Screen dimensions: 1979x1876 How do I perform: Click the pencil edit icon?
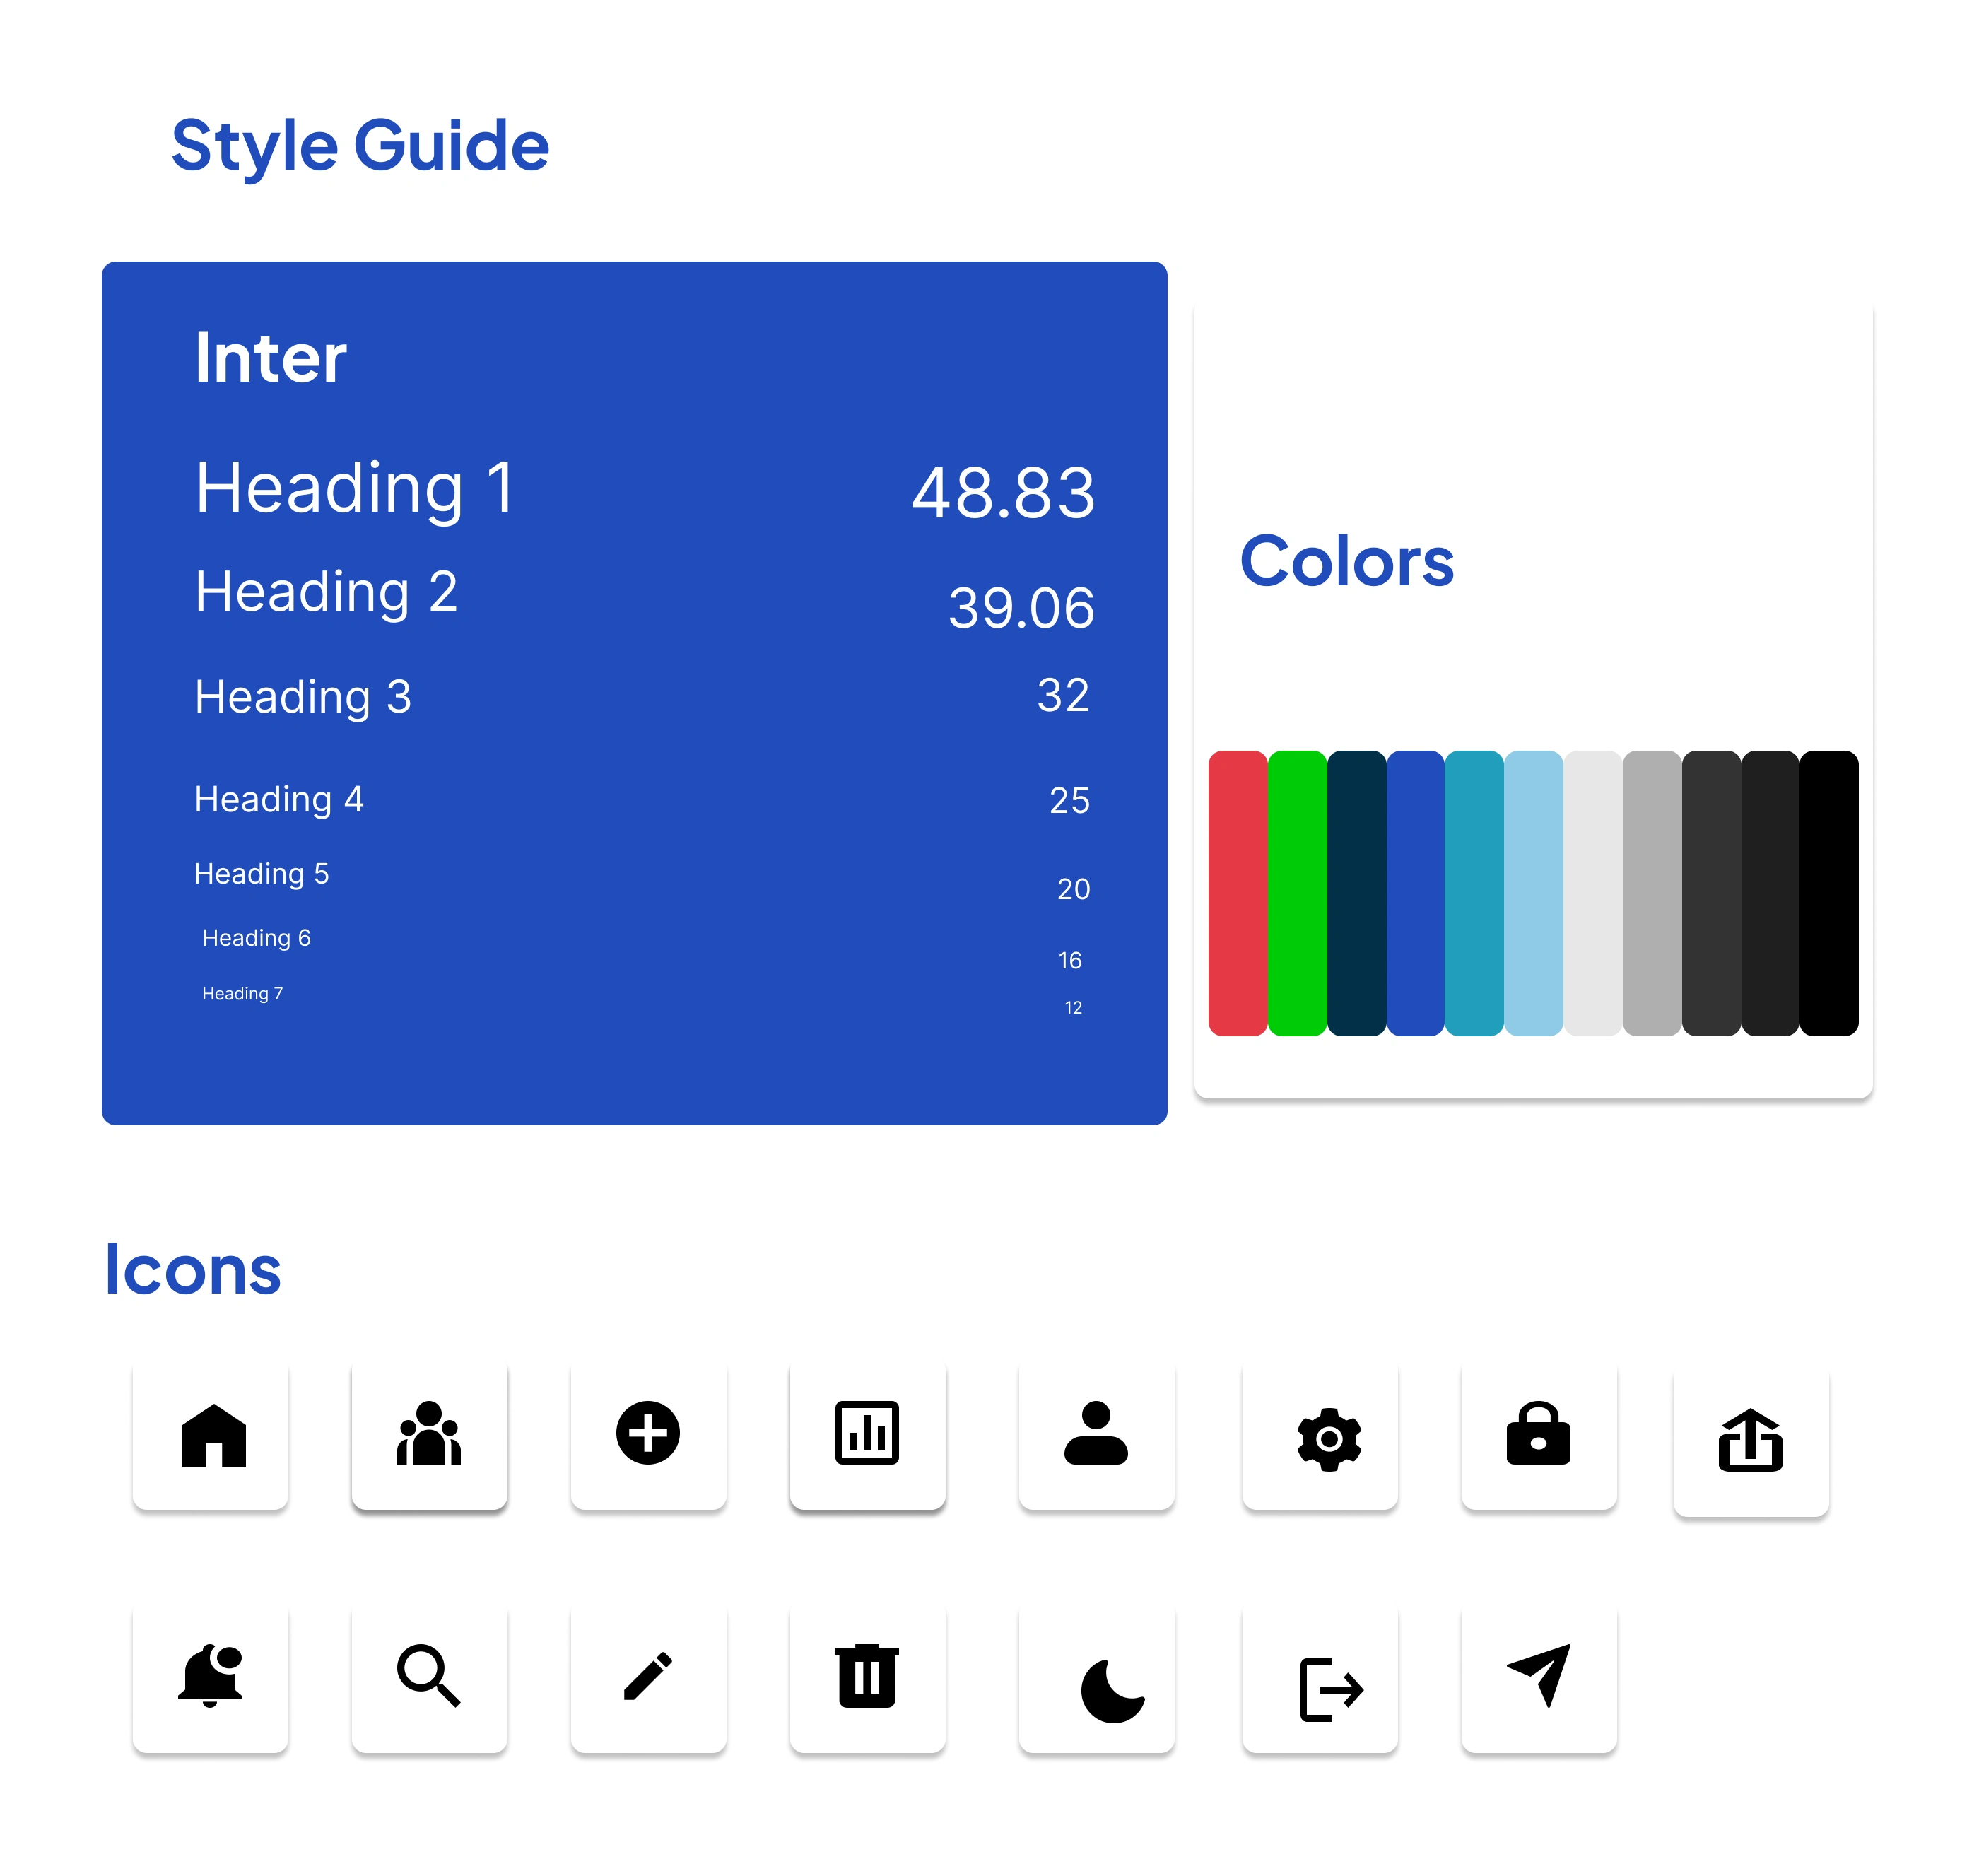click(x=648, y=1676)
